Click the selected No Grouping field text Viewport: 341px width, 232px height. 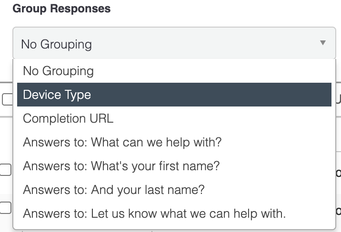56,44
